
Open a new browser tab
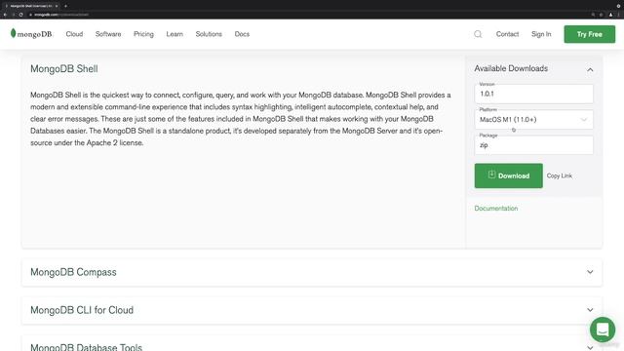(65, 6)
